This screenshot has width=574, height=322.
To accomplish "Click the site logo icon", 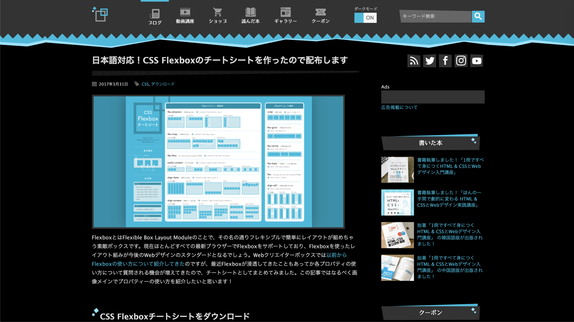I will (100, 14).
